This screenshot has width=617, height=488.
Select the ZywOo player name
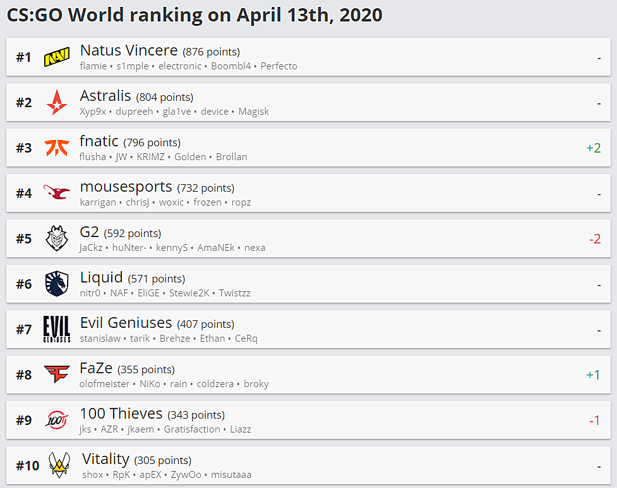[x=186, y=475]
